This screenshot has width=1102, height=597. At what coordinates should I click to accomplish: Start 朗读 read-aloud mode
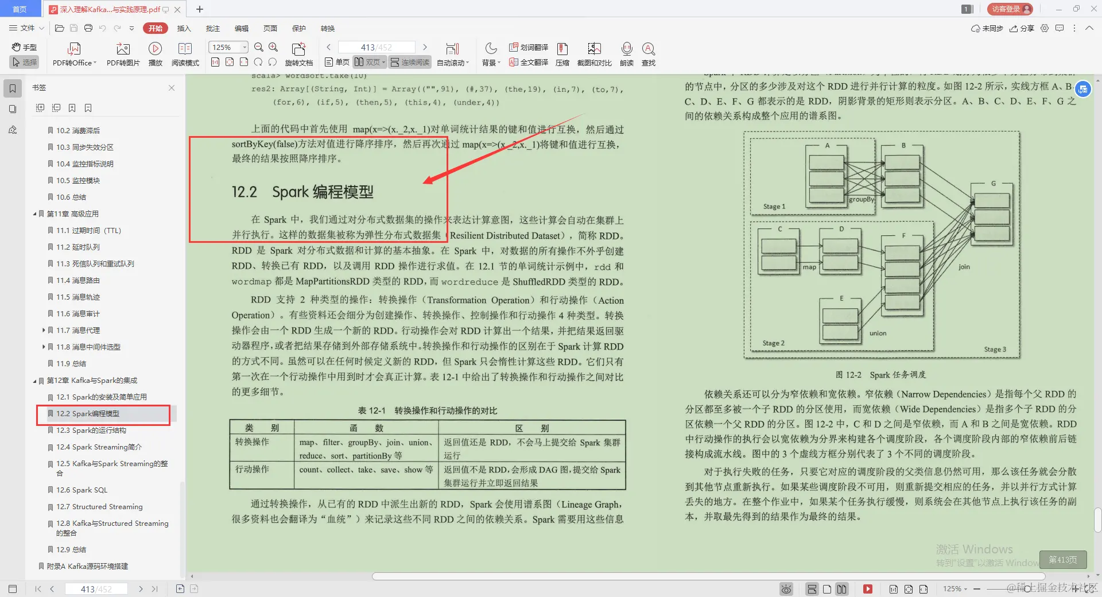point(626,53)
